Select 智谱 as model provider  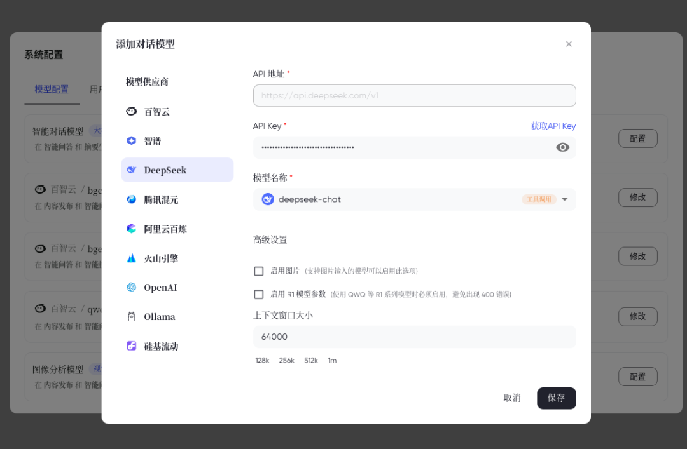pyautogui.click(x=177, y=141)
